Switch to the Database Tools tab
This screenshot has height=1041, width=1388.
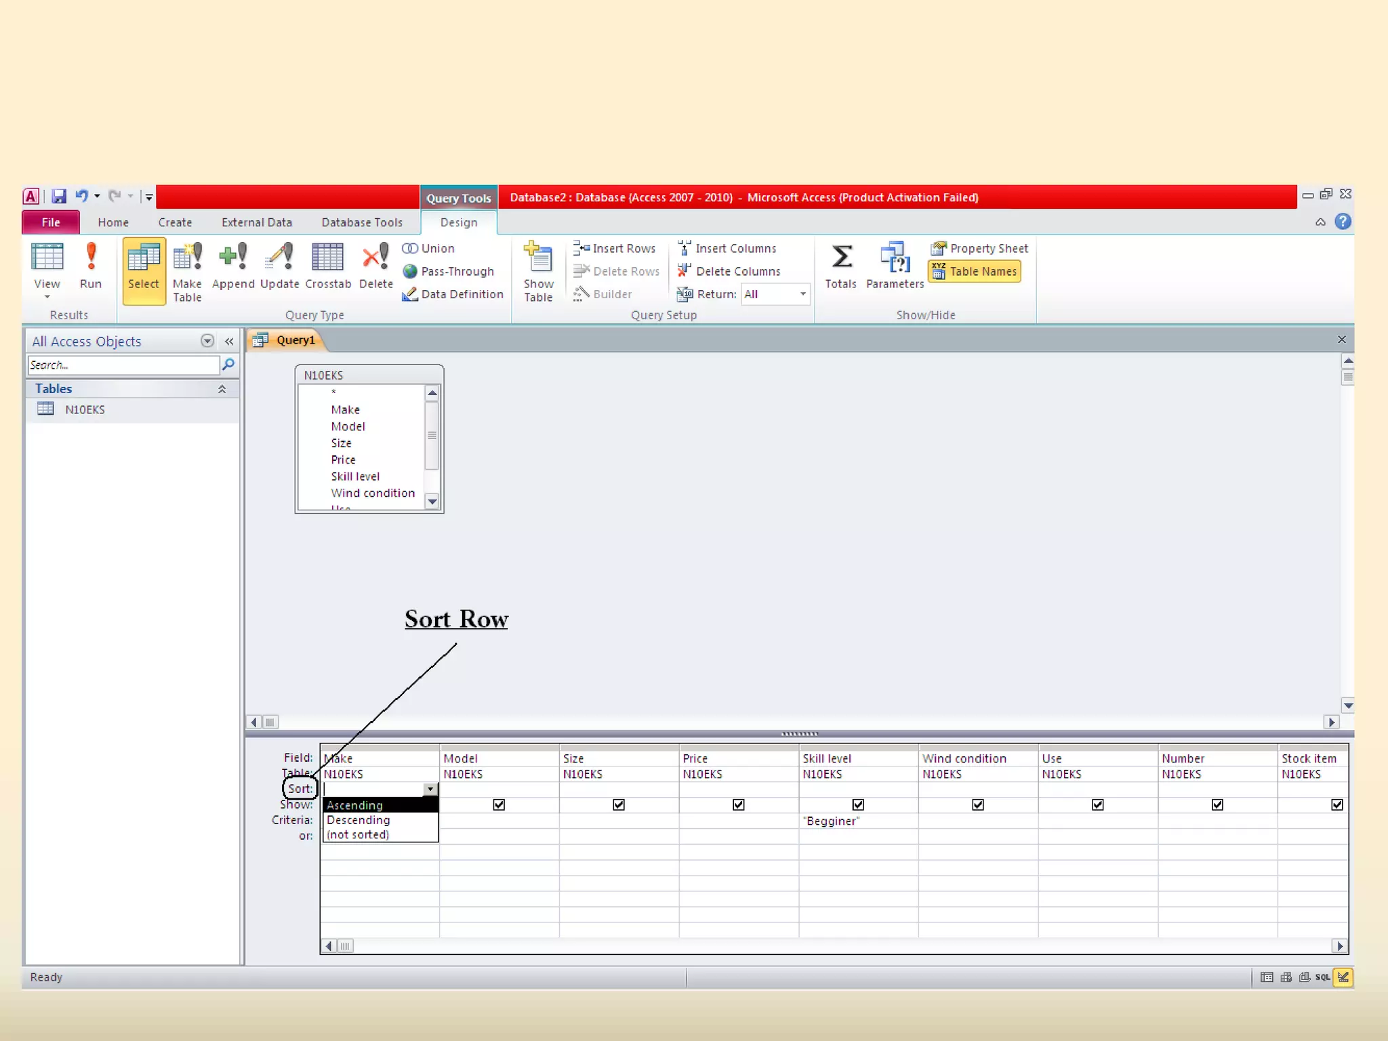point(362,222)
